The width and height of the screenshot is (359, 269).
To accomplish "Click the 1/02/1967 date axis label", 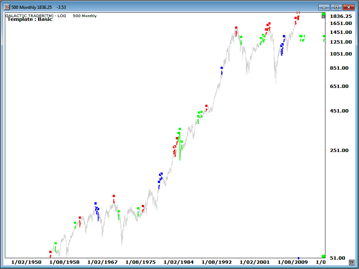I will 102,262.
